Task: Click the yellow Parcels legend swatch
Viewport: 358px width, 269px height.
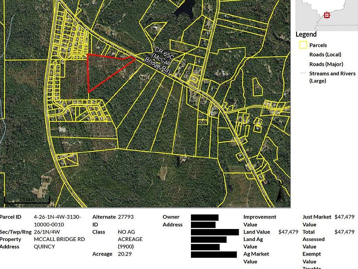Action: pyautogui.click(x=303, y=45)
